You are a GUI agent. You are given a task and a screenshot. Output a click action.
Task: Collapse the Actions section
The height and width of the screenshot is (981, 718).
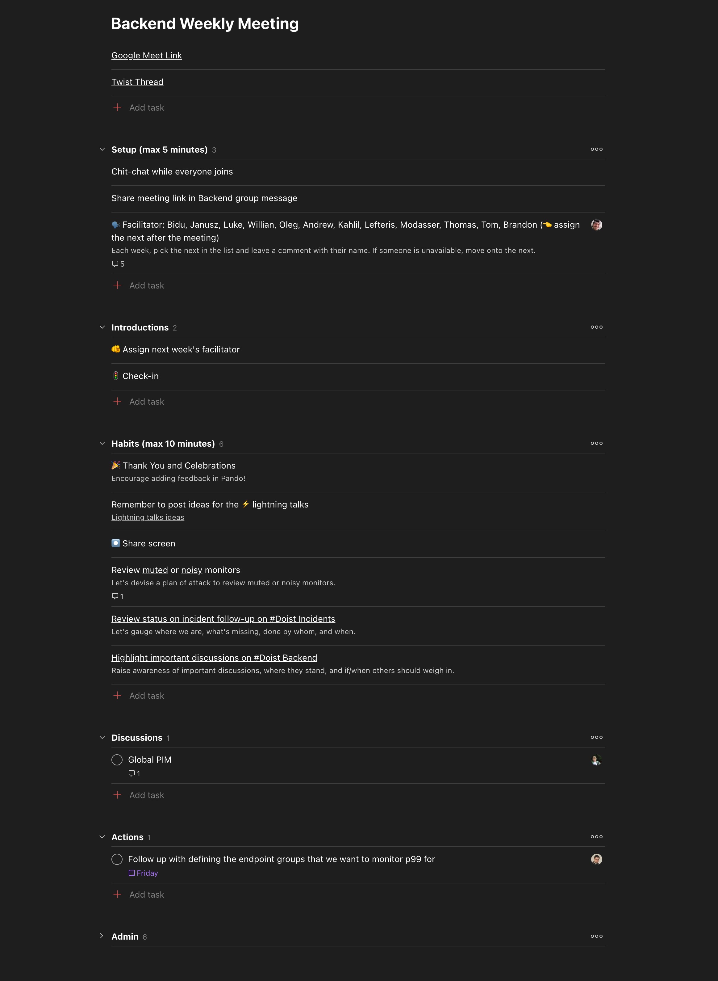pos(102,837)
